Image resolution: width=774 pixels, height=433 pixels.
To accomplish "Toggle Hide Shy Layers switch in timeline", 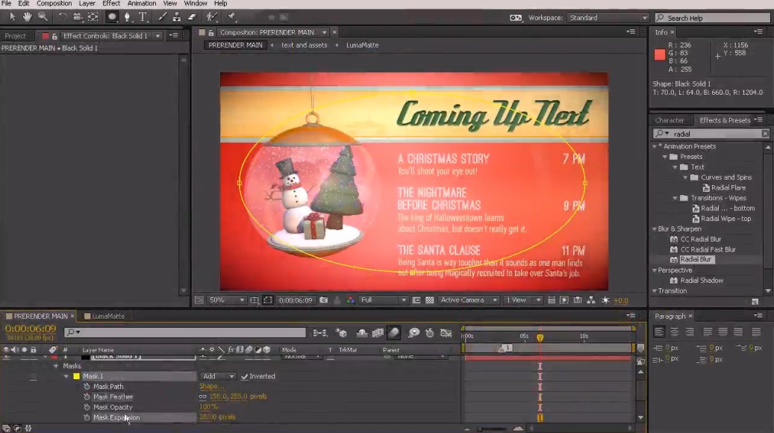I will [362, 333].
